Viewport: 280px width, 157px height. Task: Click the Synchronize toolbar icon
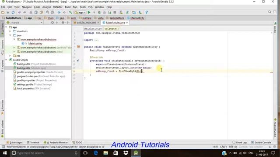(13, 12)
